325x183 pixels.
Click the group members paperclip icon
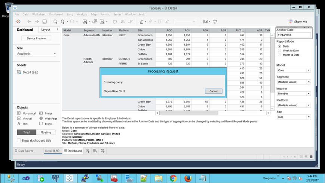click(150, 22)
